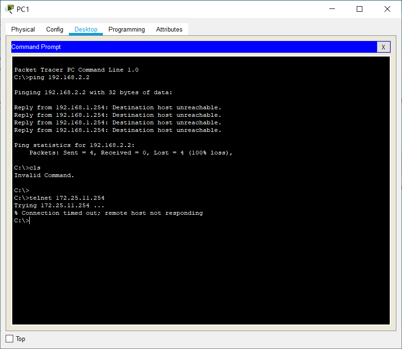Click the active C:\> prompt line
This screenshot has height=349, width=402.
pos(22,220)
